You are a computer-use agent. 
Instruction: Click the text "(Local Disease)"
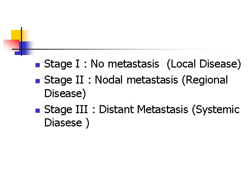tap(204, 64)
